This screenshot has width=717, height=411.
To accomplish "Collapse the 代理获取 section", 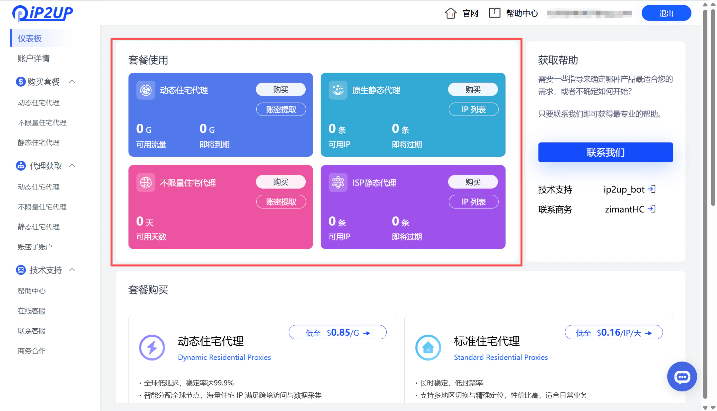I will (72, 166).
